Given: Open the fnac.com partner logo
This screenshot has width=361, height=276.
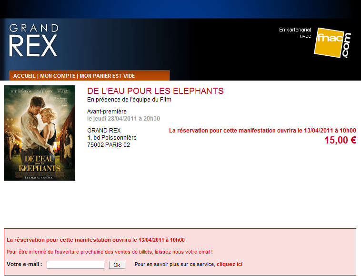Looking at the screenshot, I should click(x=332, y=43).
